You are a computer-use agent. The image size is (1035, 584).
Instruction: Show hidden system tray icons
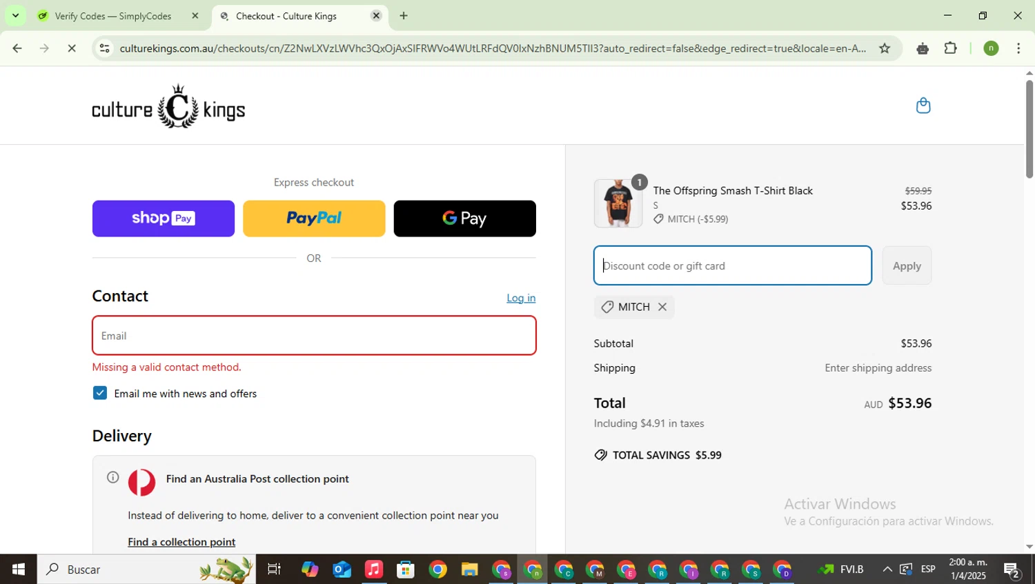(x=887, y=570)
